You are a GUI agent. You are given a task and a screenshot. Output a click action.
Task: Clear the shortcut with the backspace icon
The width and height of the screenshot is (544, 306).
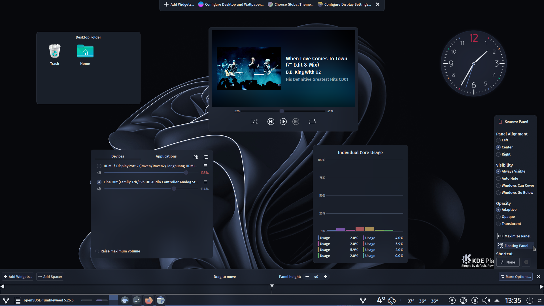[x=526, y=262]
